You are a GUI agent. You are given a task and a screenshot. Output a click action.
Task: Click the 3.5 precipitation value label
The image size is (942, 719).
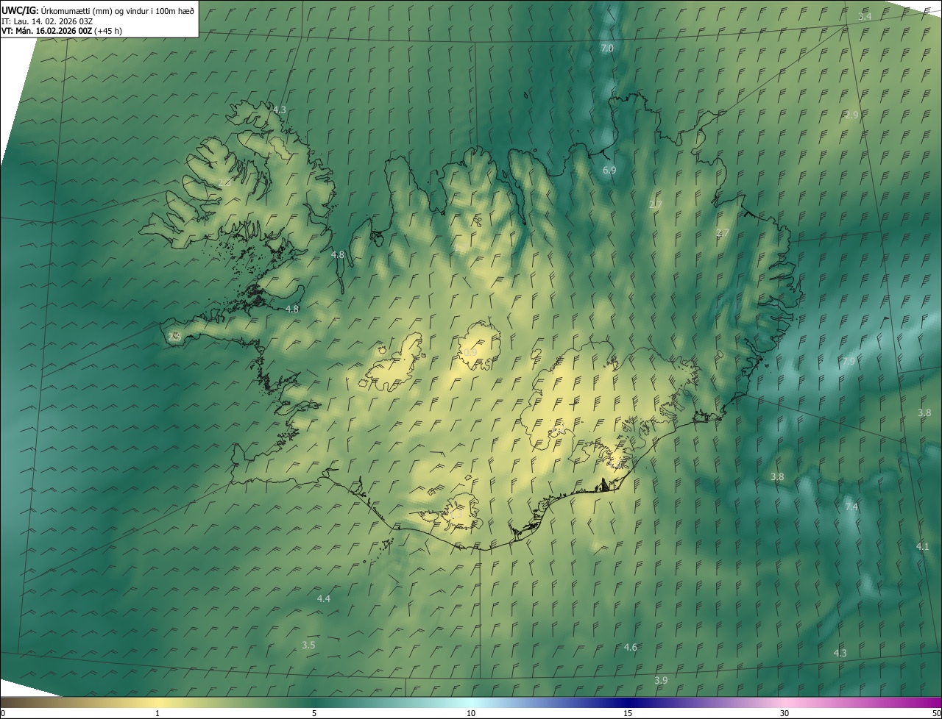click(x=308, y=645)
